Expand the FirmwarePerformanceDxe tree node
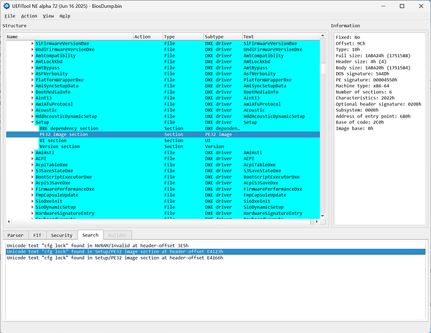This screenshot has height=333, width=431. (x=33, y=189)
